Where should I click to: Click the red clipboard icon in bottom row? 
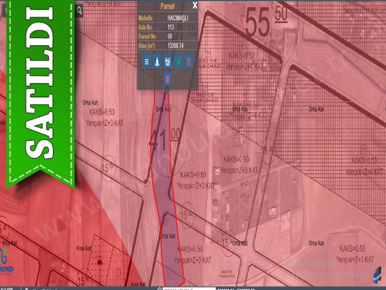(167, 79)
